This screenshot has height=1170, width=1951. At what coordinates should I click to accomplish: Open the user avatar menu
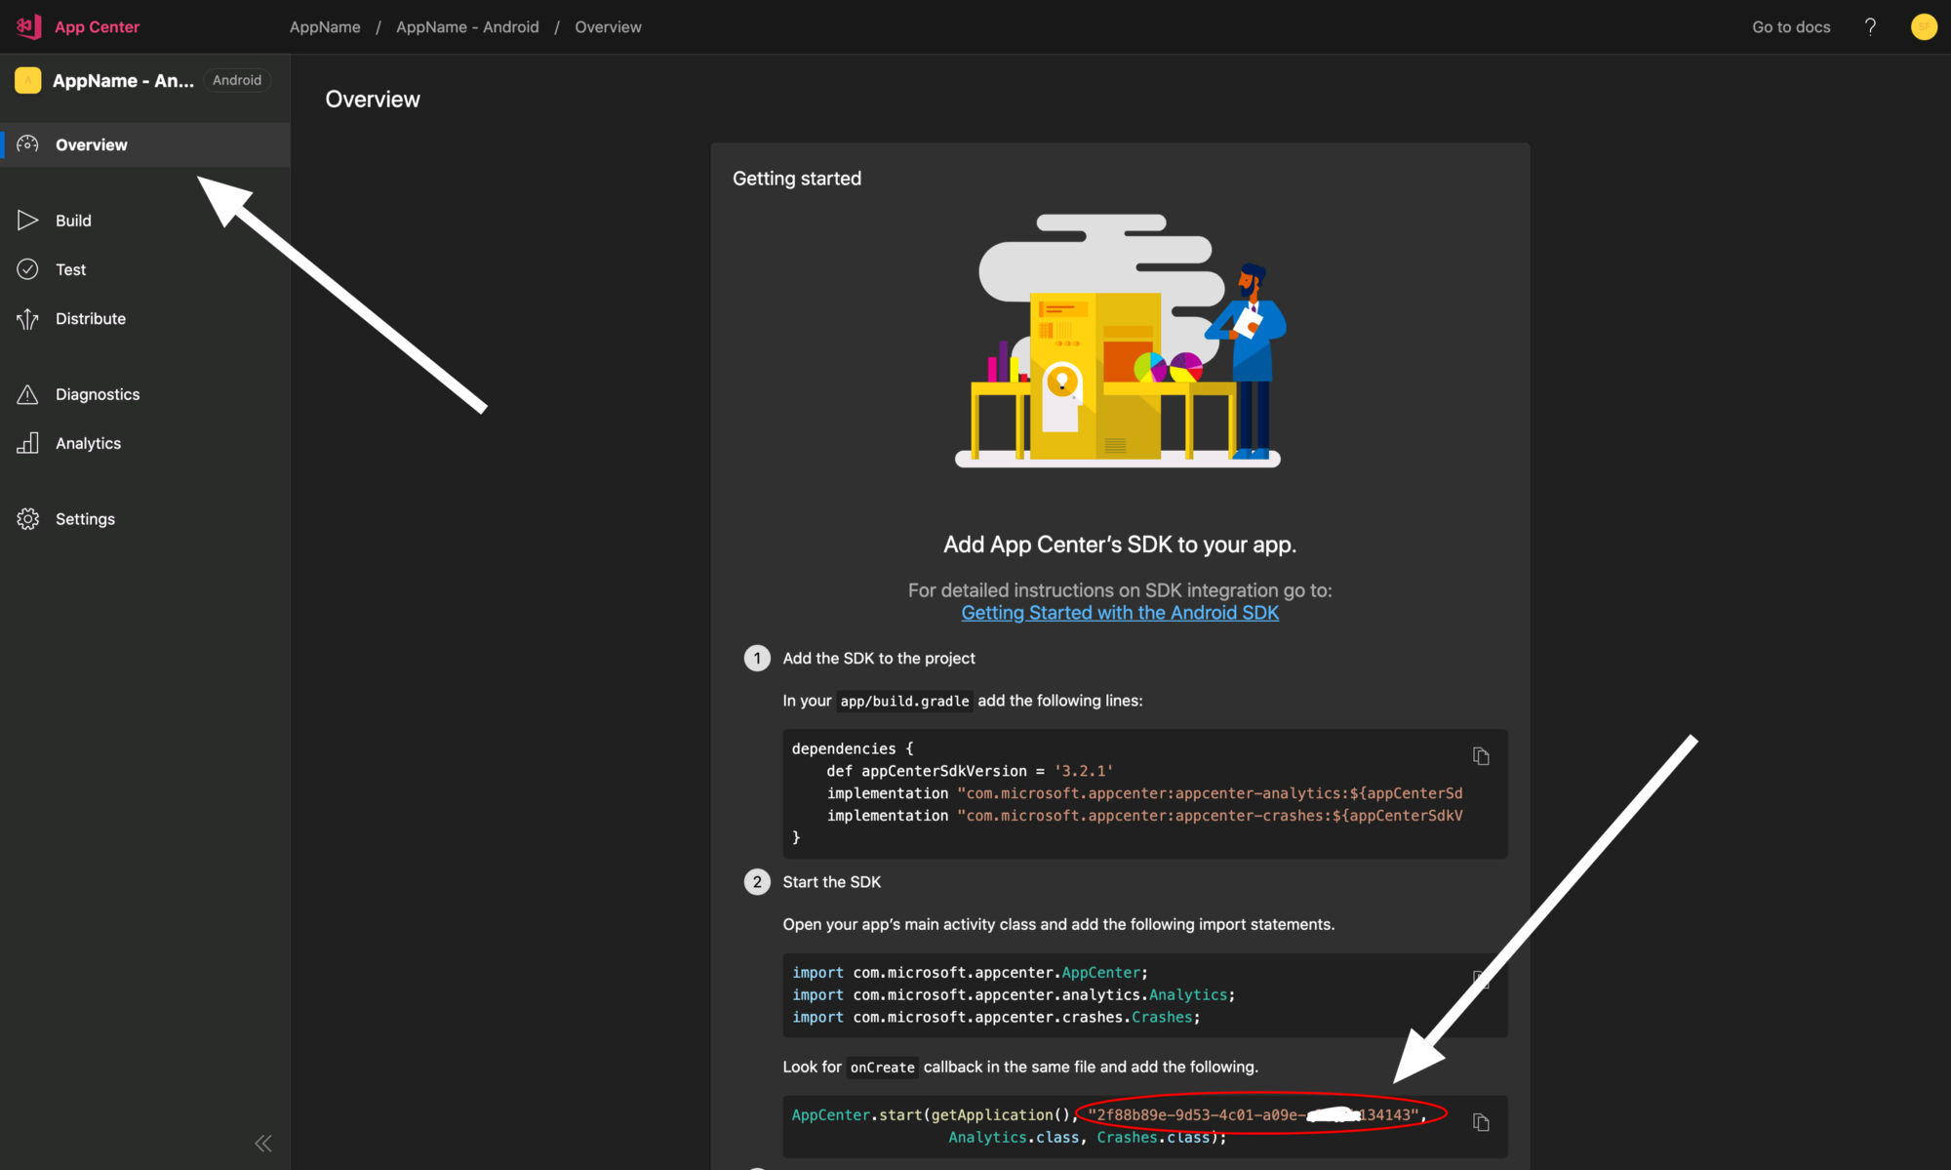tap(1924, 26)
